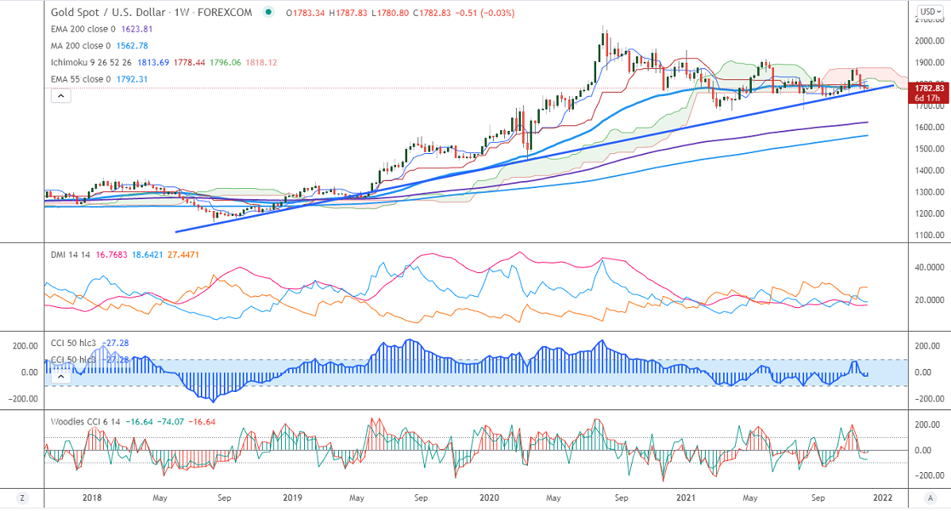Select the Ichimoku 9 26 52 26 indicator
This screenshot has width=951, height=511.
(91, 63)
